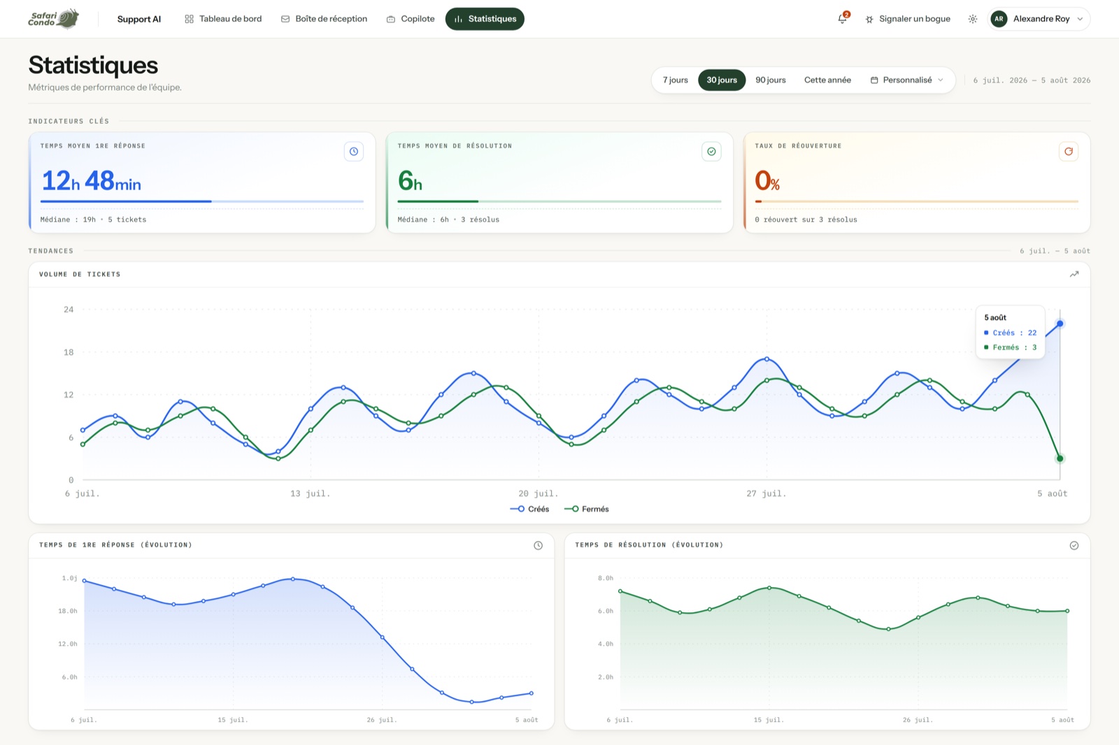This screenshot has height=745, width=1119.
Task: Click the '13 juil.' x-axis label in Volume de tickets
Action: pos(311,493)
